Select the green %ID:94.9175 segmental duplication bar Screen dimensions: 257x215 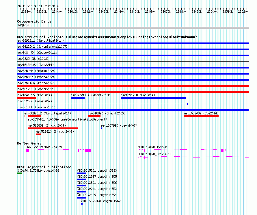pyautogui.click(x=20, y=173)
